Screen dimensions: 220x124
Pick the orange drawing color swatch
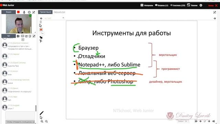41,30
